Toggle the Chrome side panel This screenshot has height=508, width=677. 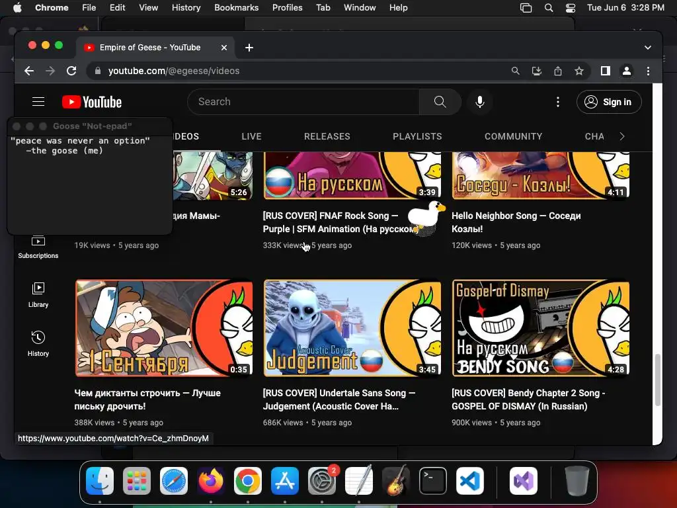click(x=606, y=71)
